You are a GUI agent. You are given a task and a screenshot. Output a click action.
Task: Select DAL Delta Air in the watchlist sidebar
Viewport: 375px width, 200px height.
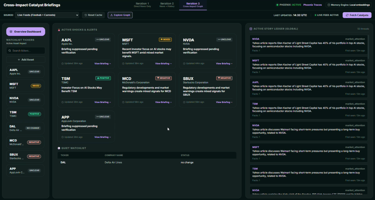pos(25,128)
